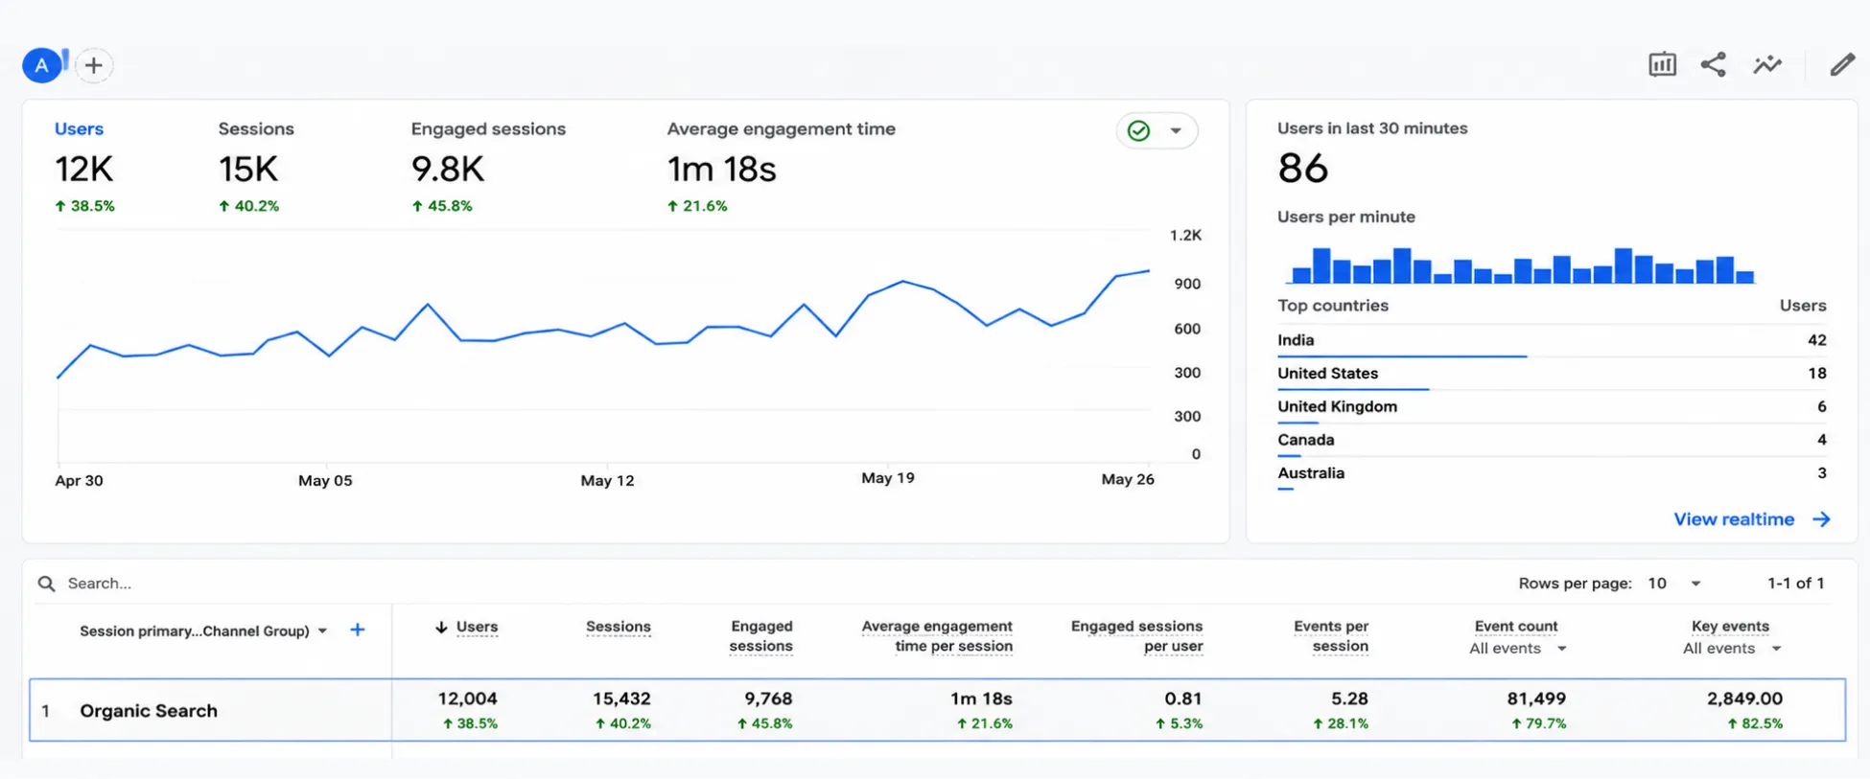Open the insights sparkline icon
1870x779 pixels.
pos(1767,64)
